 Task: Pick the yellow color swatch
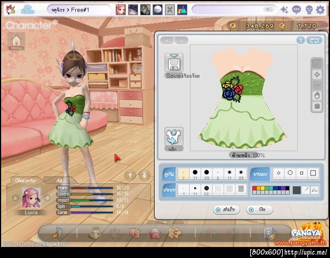tap(263, 188)
